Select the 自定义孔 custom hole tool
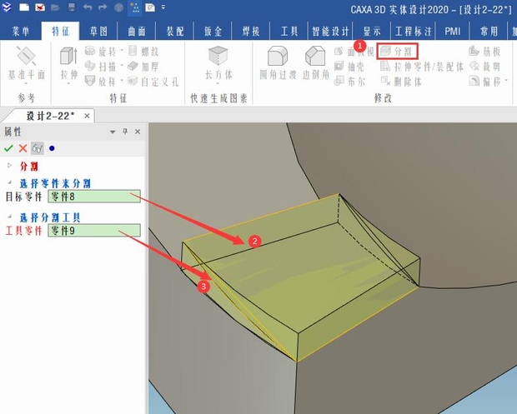The width and height of the screenshot is (517, 414). click(153, 82)
